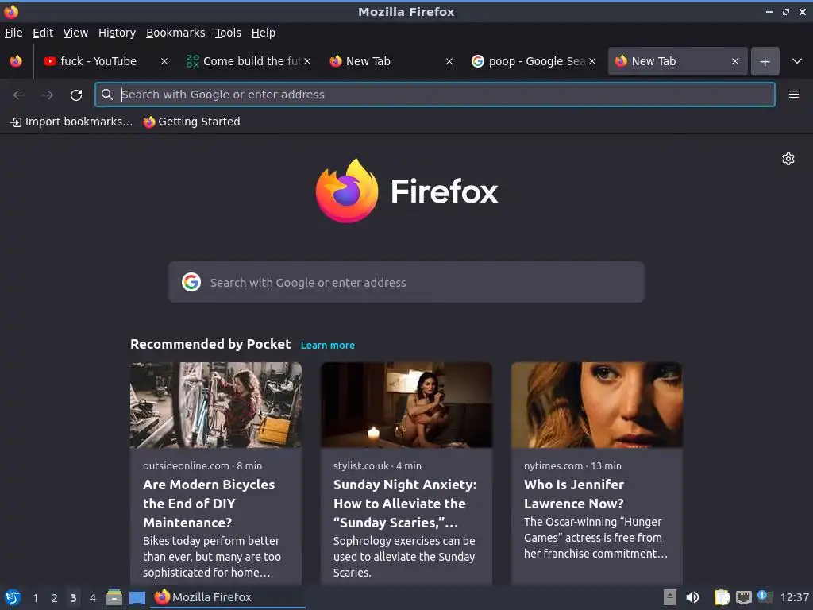Open removable media eject tray icon

click(x=670, y=597)
